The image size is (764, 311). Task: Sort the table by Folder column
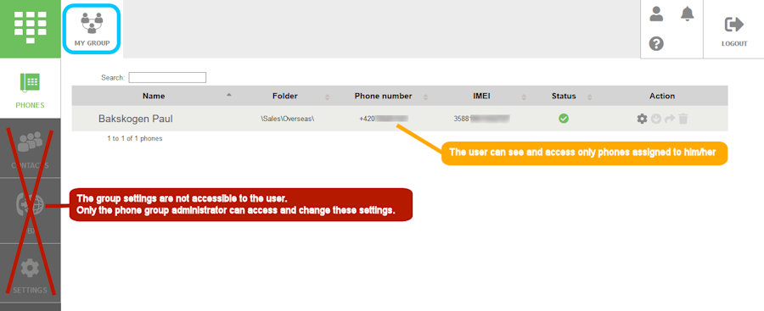pyautogui.click(x=284, y=96)
